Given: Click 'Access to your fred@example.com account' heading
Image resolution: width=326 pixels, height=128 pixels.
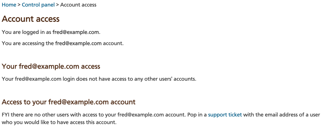Looking at the screenshot, I should click(69, 102).
